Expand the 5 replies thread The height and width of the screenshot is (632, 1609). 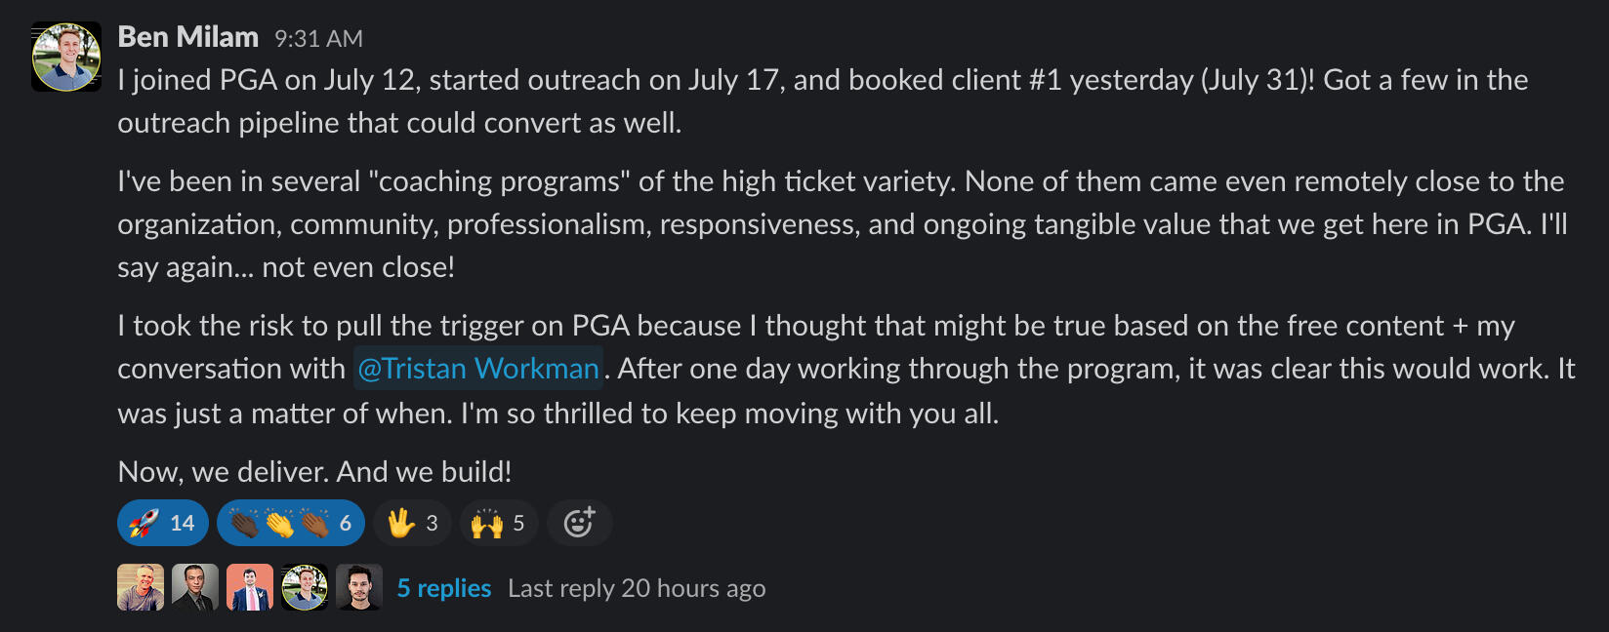pos(443,588)
